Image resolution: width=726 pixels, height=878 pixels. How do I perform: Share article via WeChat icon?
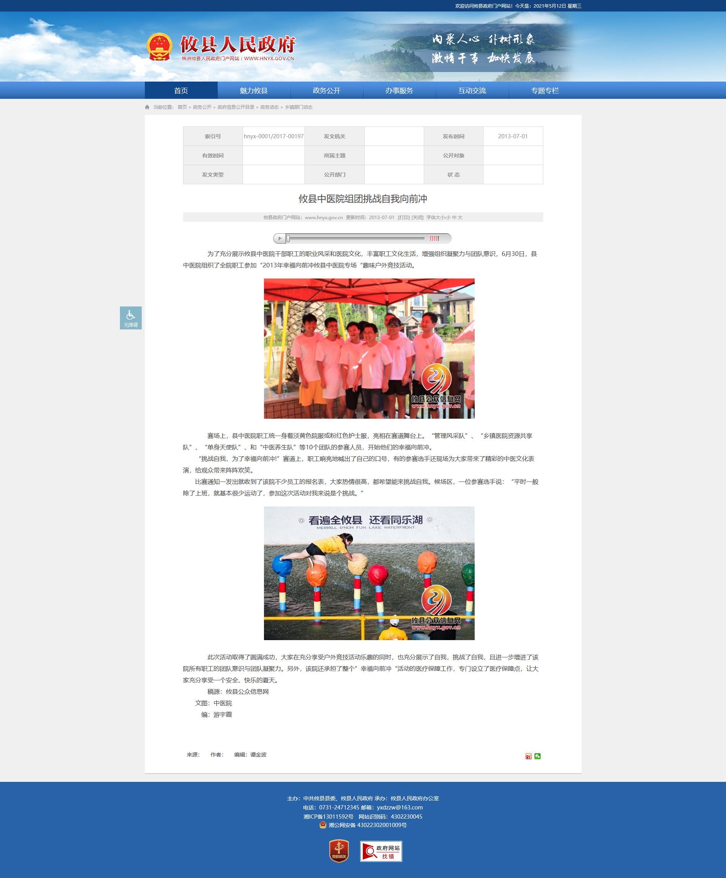(538, 756)
